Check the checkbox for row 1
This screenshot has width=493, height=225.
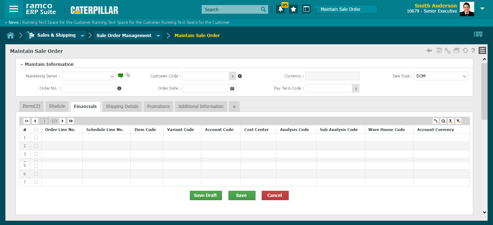[x=35, y=138]
